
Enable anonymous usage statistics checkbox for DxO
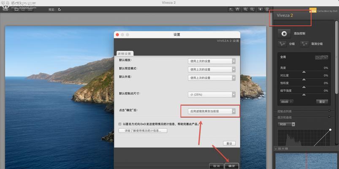[x=120, y=124]
